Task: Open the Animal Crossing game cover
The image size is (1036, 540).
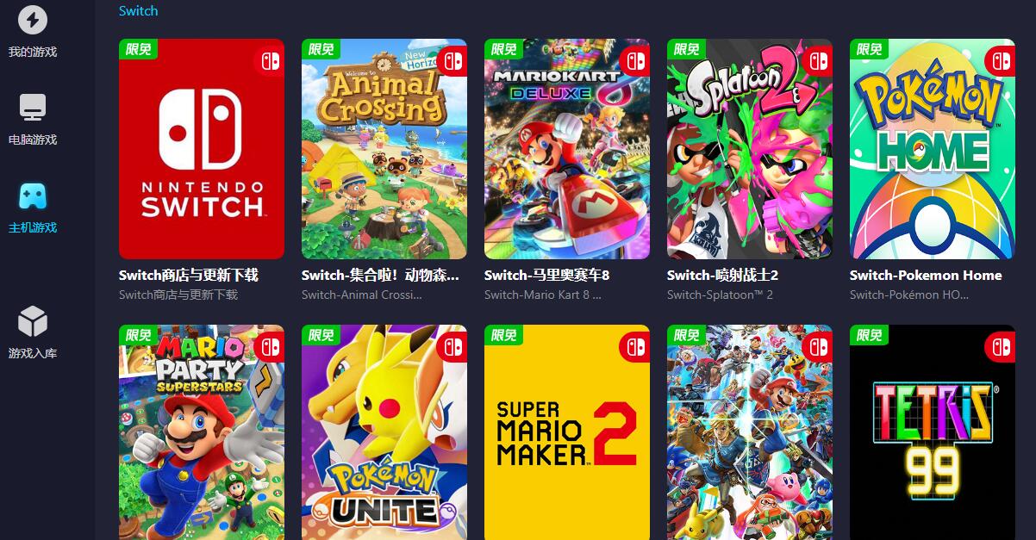Action: (x=384, y=149)
